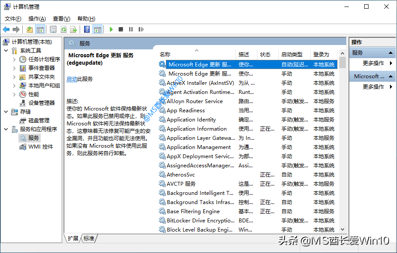The width and height of the screenshot is (397, 253).
Task: Switch to the 标准 tab
Action: coord(89,238)
